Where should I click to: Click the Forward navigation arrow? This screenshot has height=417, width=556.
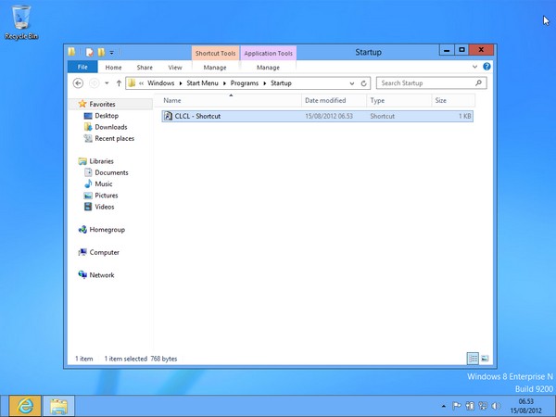94,83
